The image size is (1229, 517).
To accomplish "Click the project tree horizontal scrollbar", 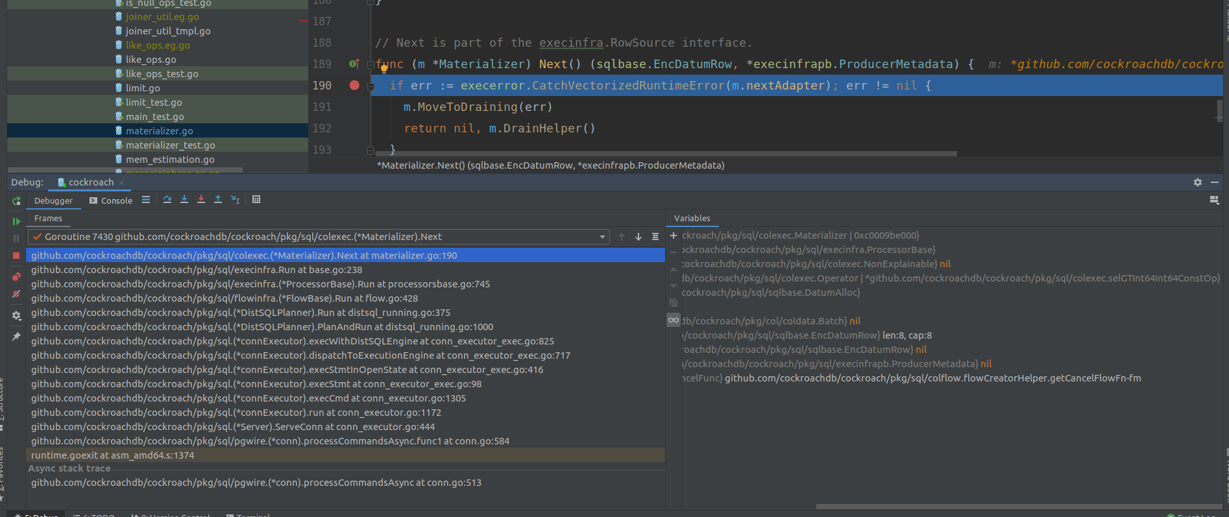I will (125, 171).
